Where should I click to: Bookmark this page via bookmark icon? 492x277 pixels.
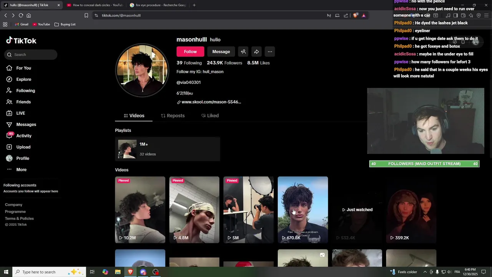[86, 15]
